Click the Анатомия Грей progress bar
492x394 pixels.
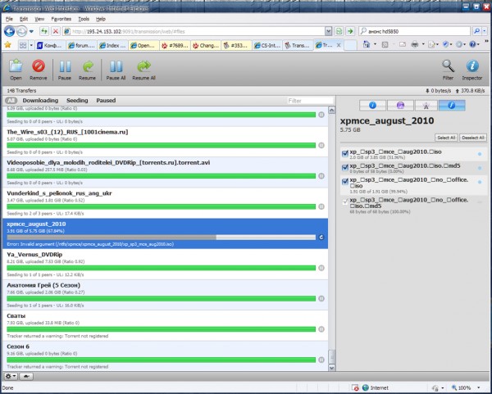(162, 299)
